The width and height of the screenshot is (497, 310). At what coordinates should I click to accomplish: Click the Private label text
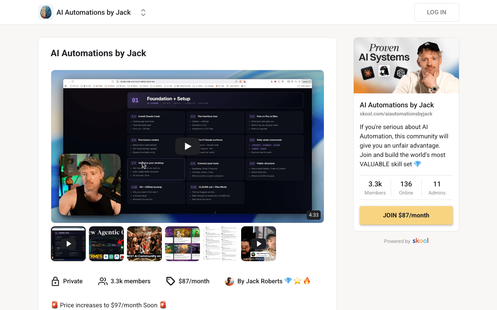tap(73, 281)
